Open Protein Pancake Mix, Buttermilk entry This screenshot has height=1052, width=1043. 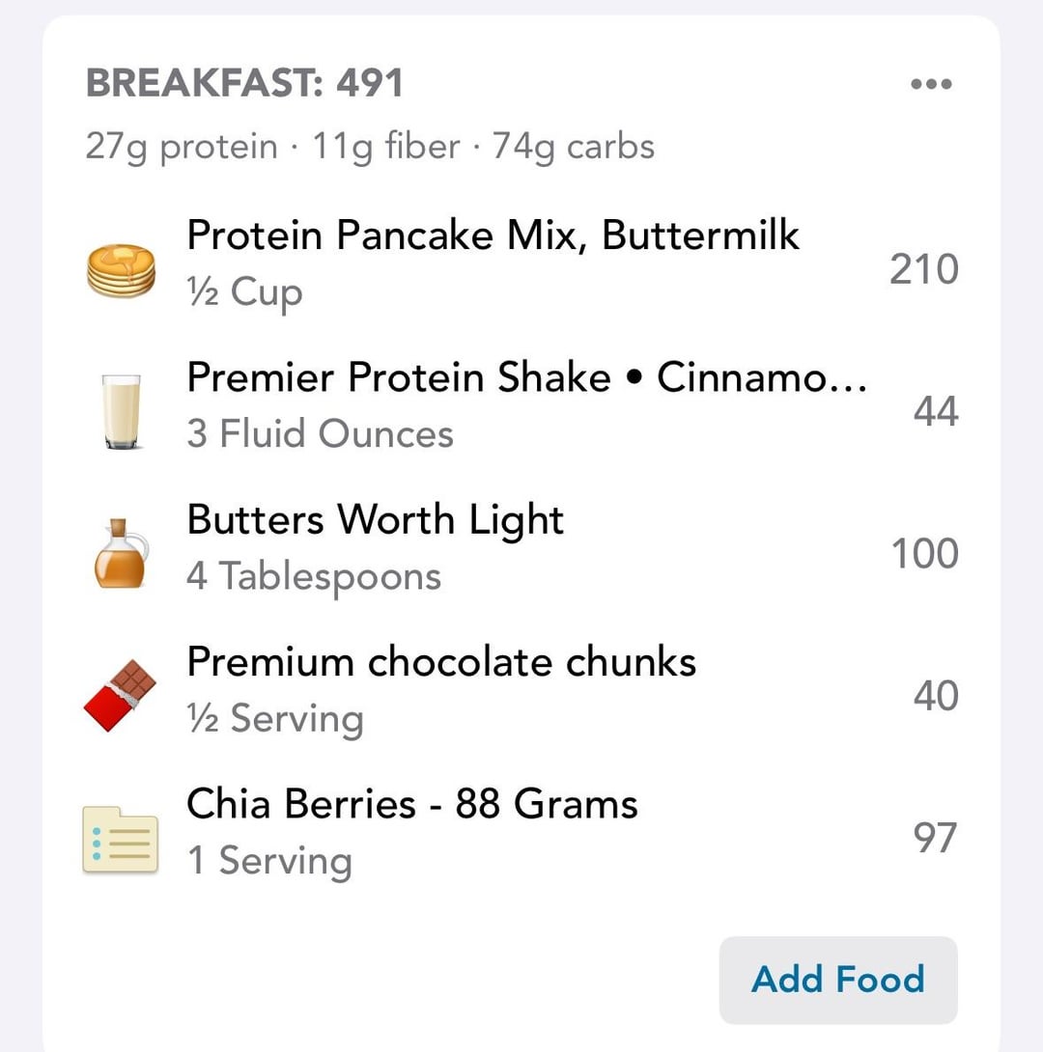[x=493, y=235]
